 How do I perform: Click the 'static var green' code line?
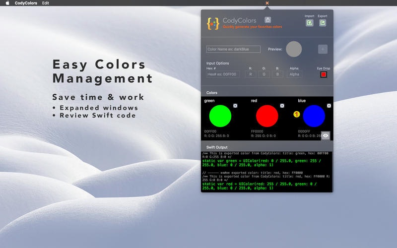262,163
